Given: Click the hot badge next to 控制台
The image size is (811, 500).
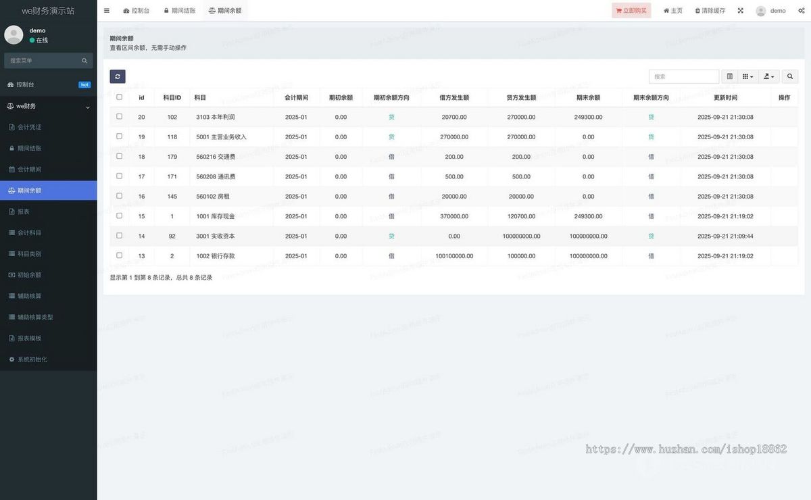Looking at the screenshot, I should [x=84, y=84].
